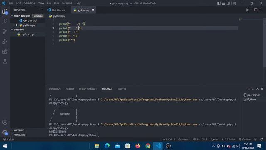Close the unsaved python.py tab dot

pyautogui.click(x=93, y=10)
